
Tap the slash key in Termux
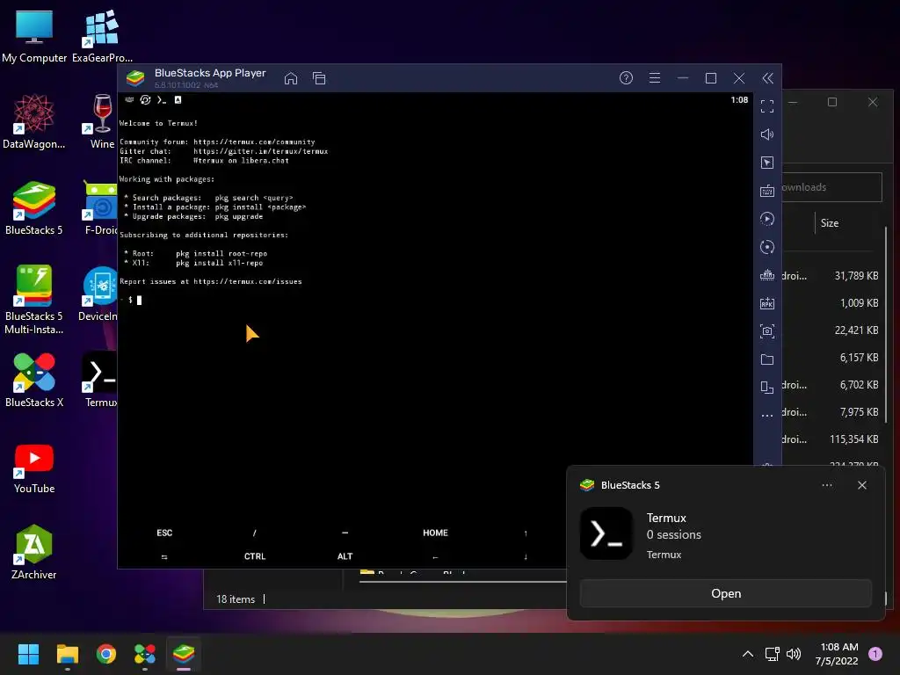[255, 533]
